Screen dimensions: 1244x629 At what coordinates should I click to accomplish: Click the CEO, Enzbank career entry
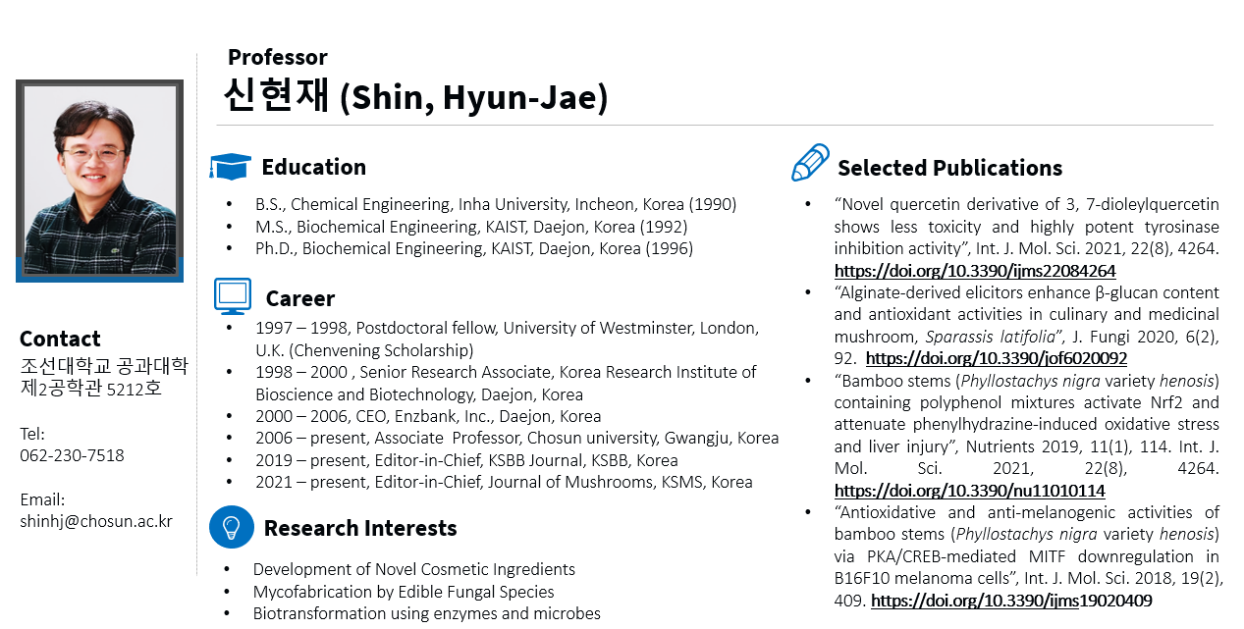[x=428, y=416]
